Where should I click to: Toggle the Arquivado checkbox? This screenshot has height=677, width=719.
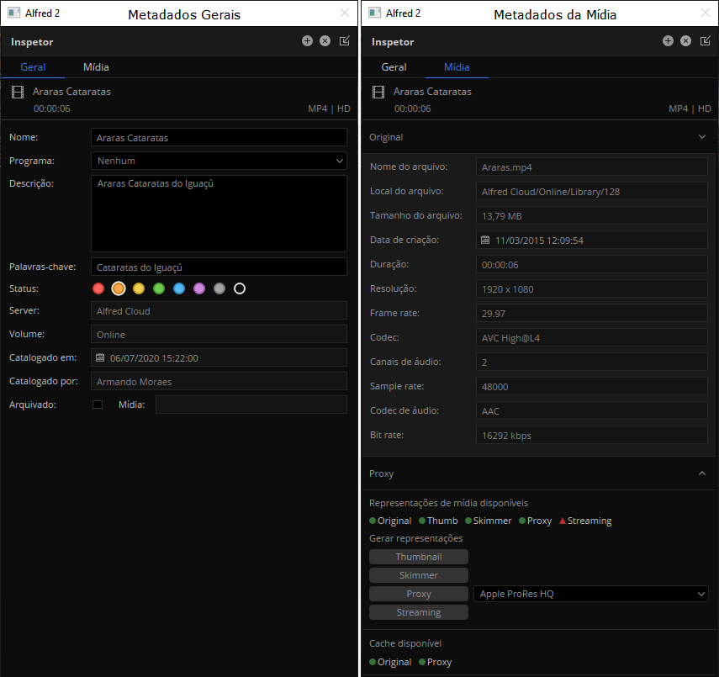(x=98, y=405)
